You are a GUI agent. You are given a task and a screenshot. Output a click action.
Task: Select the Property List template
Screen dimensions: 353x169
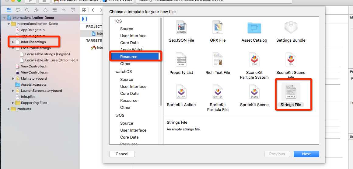[181, 64]
